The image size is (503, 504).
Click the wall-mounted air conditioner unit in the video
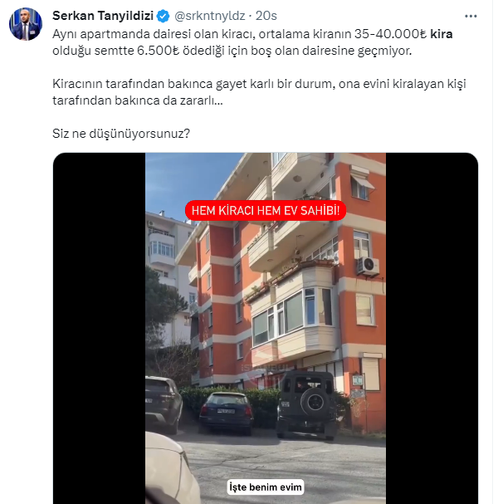368,266
